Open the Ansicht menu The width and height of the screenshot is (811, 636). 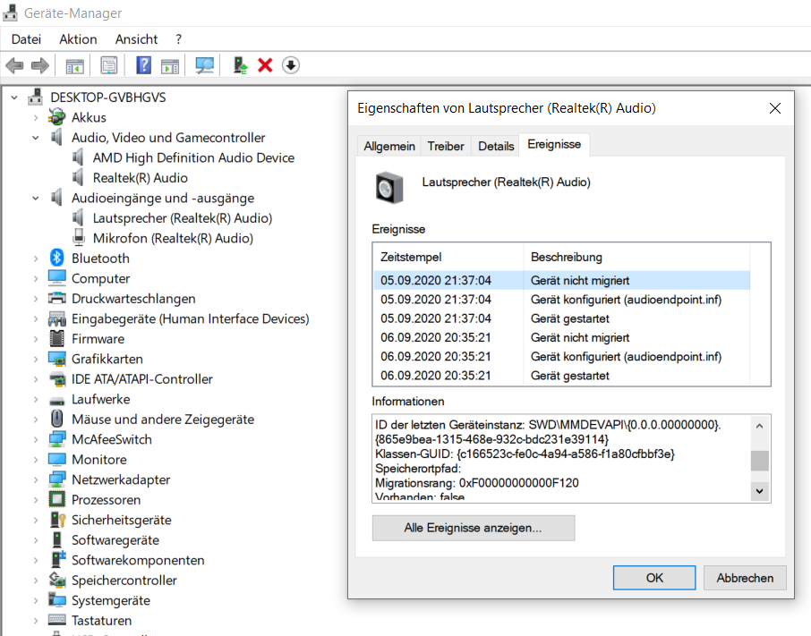pos(136,39)
